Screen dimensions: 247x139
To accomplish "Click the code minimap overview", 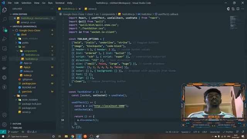I will point(234,22).
